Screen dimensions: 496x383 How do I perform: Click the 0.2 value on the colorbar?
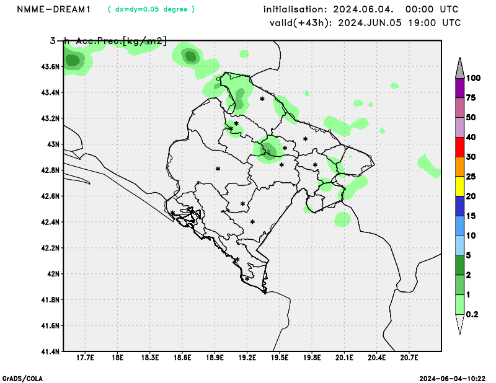pos(472,314)
